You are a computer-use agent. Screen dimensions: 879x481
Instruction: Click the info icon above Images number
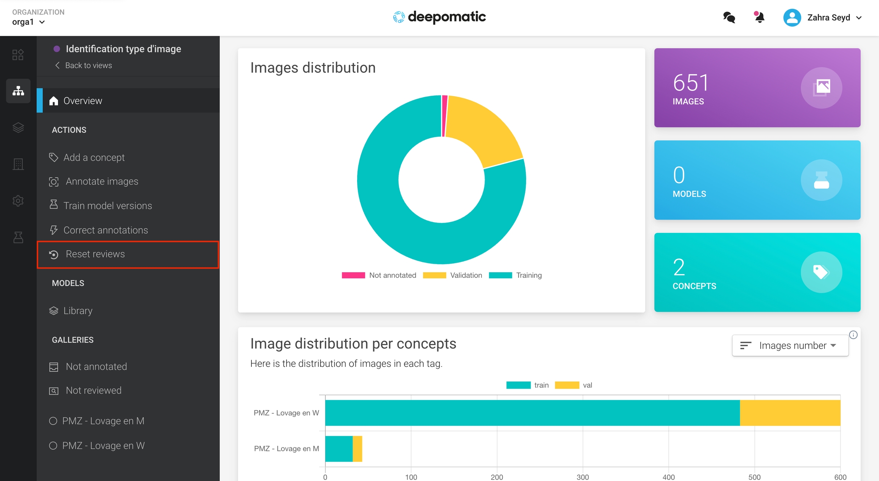tap(853, 335)
